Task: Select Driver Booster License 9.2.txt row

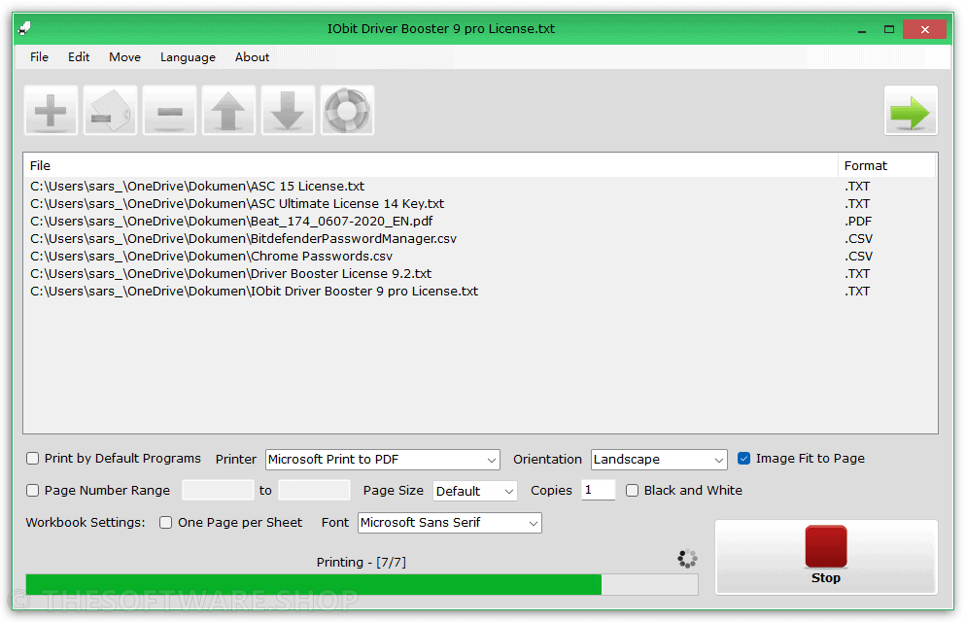Action: click(480, 273)
